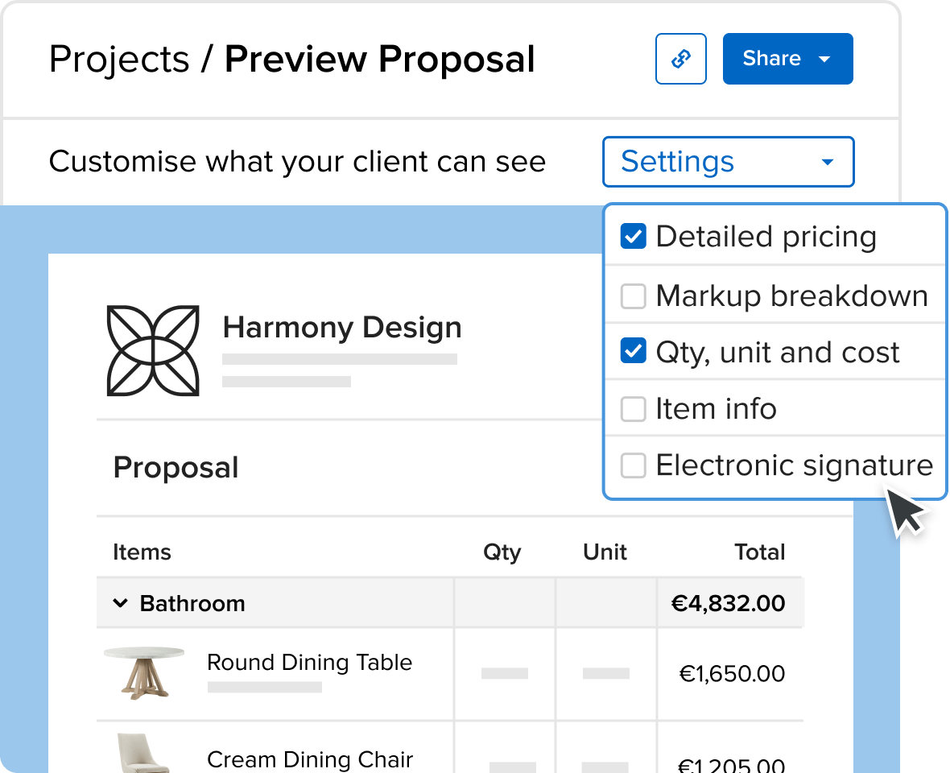Uncheck Detailed pricing checkbox
Image resolution: width=950 pixels, height=773 pixels.
click(633, 236)
